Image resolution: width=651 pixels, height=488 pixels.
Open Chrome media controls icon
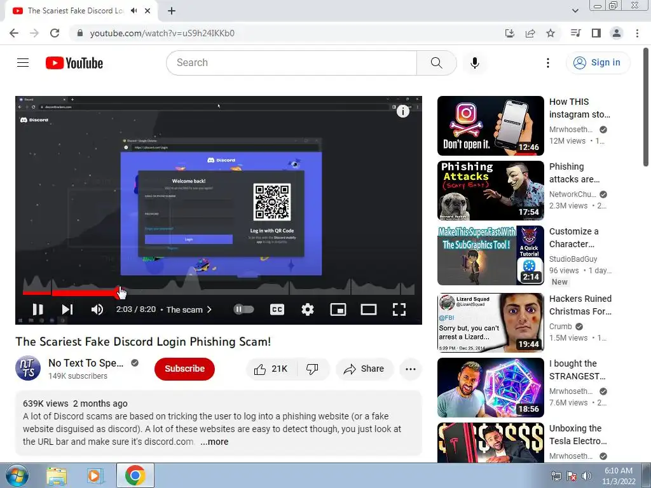tap(575, 33)
